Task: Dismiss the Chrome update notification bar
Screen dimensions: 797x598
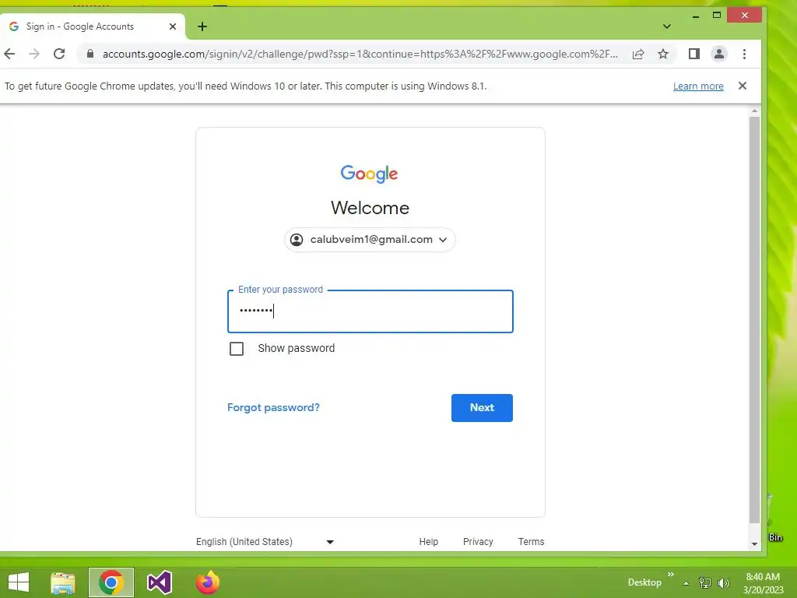Action: click(742, 86)
